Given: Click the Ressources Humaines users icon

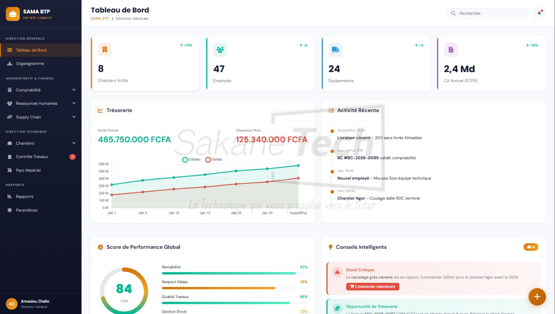Looking at the screenshot, I should click(x=10, y=103).
